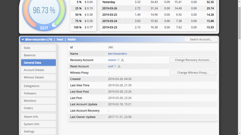Open the Account Details tab

click(38, 70)
